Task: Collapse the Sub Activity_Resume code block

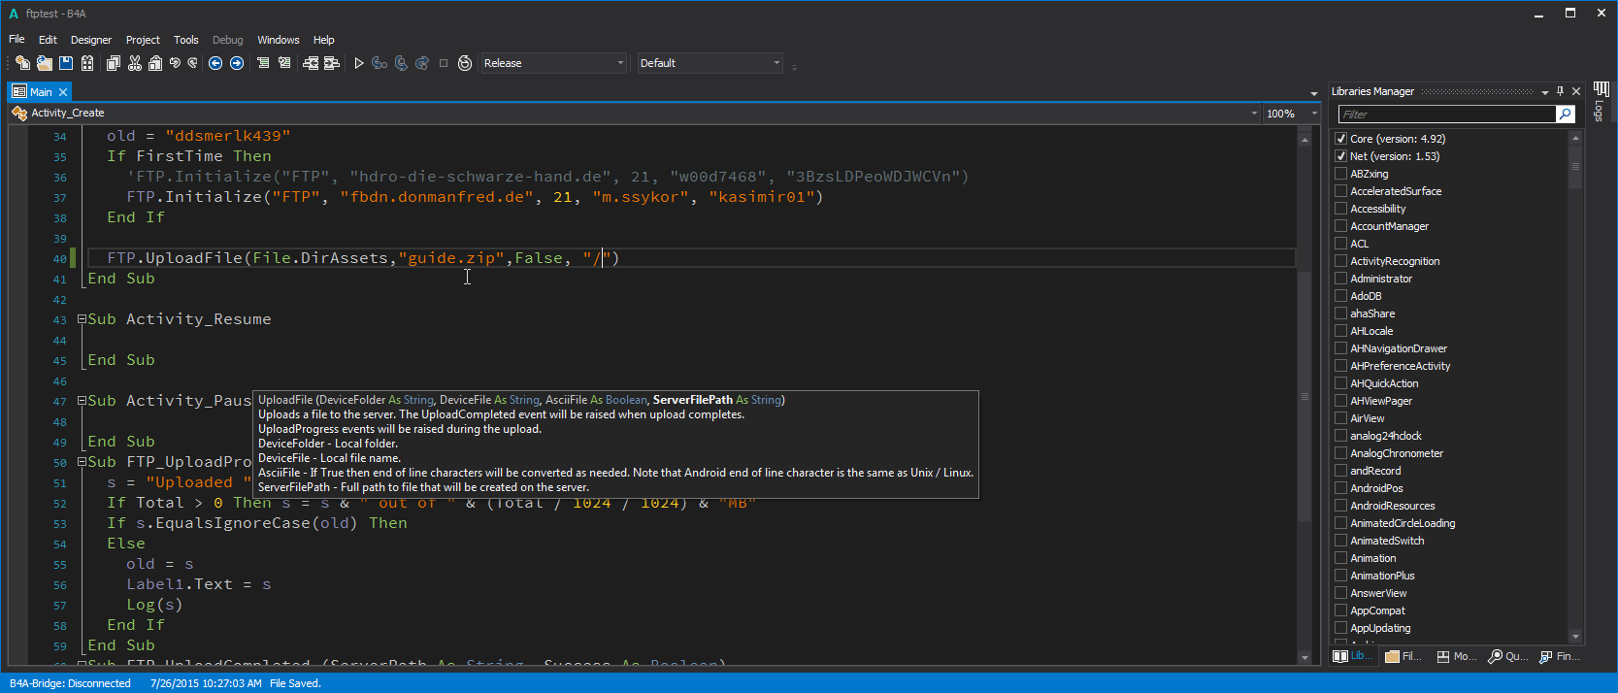Action: click(83, 319)
